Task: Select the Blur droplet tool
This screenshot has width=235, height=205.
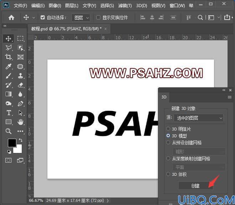Action: pyautogui.click(x=20, y=94)
